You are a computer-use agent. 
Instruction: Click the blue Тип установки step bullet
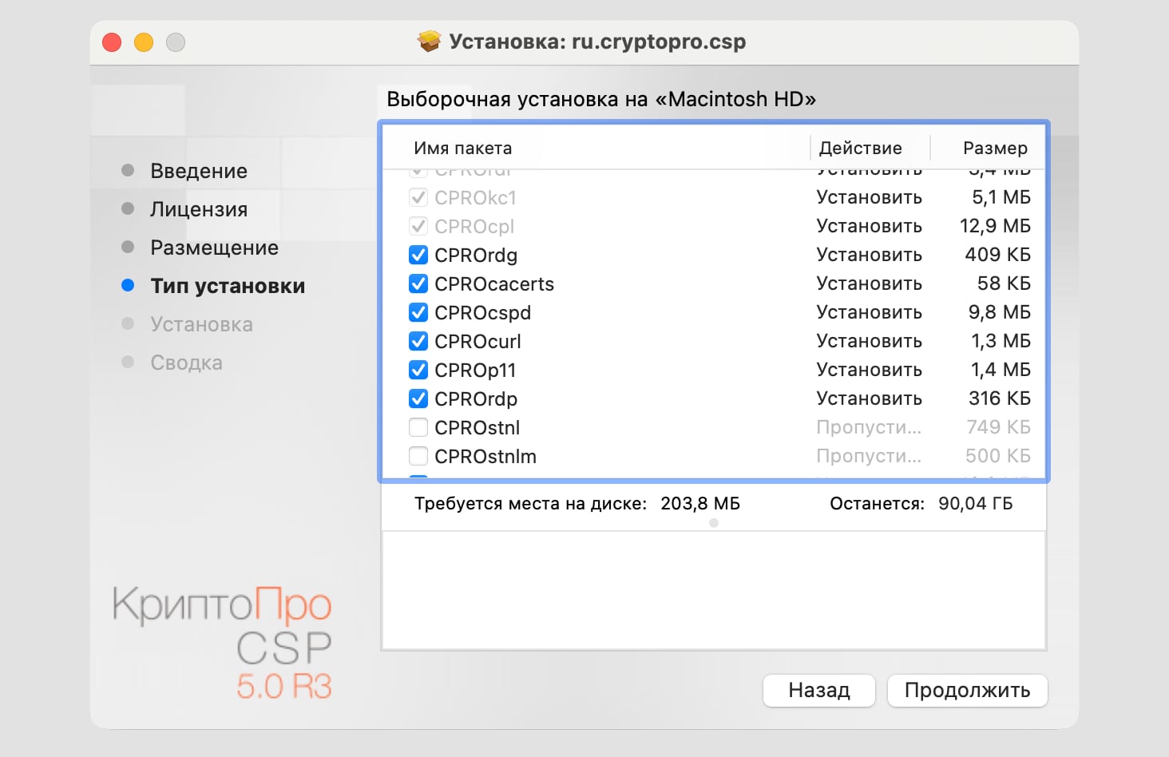click(x=128, y=286)
